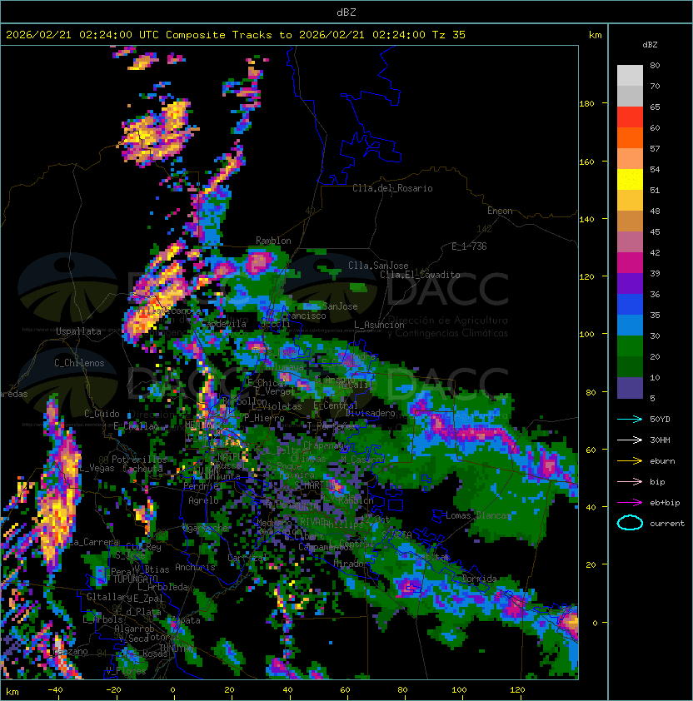The width and height of the screenshot is (693, 701).
Task: Click the pink bip arrow in legend
Action: 630,482
